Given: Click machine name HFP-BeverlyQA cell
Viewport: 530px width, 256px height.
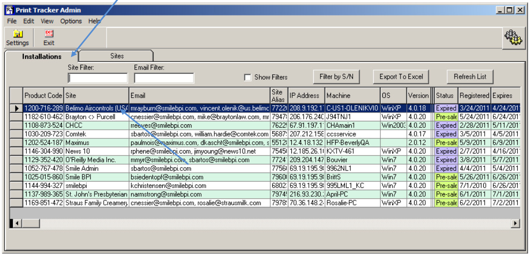Looking at the screenshot, I should coord(353,143).
